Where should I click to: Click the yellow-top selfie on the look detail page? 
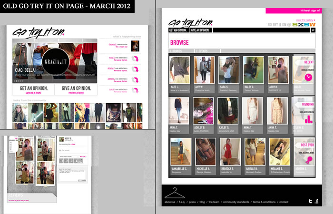[25, 172]
